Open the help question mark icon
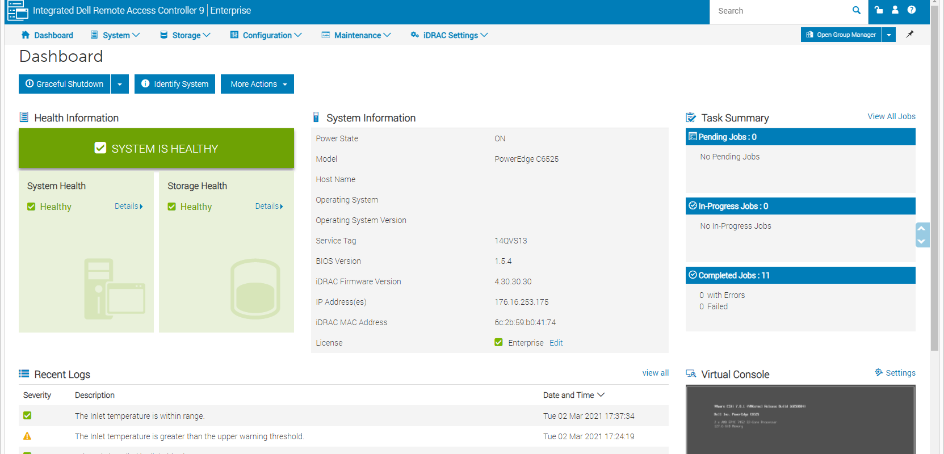The width and height of the screenshot is (944, 454). [x=912, y=10]
